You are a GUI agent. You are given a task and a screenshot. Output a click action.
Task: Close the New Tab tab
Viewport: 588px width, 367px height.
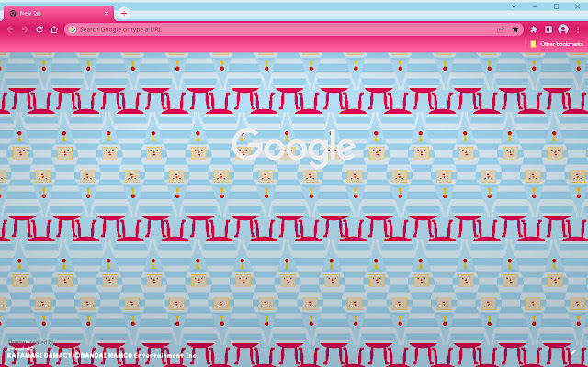107,14
